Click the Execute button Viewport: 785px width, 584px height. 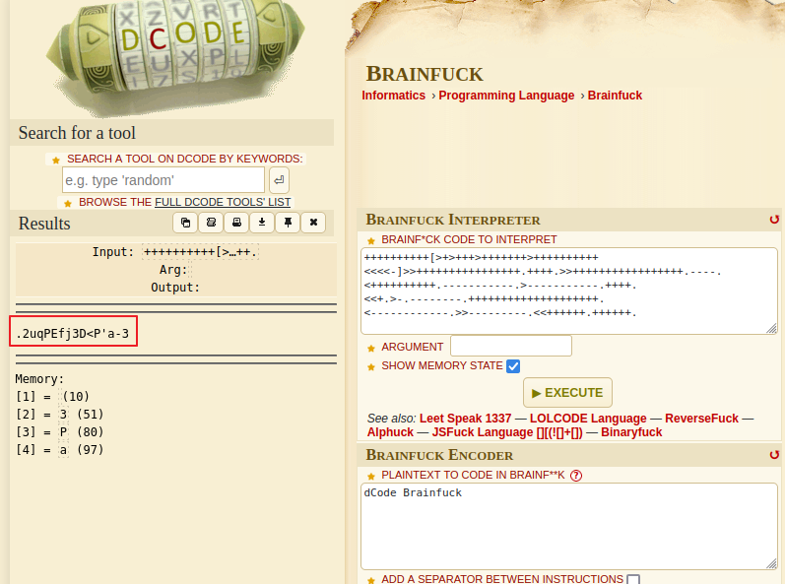567,393
